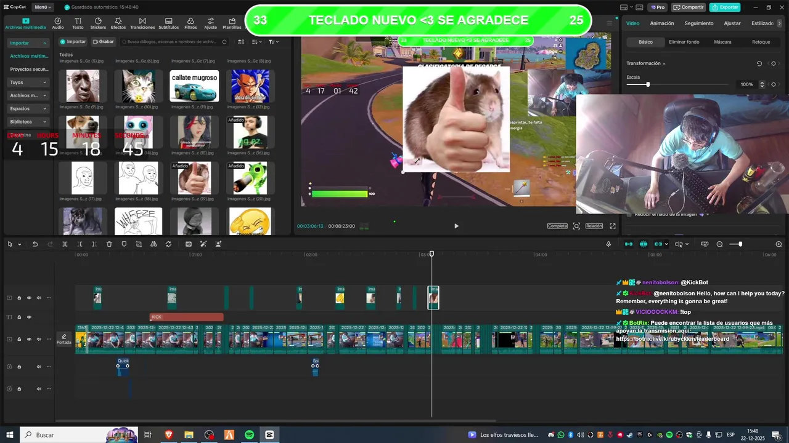This screenshot has width=789, height=443.
Task: Open the Menú dropdown
Action: [x=43, y=7]
